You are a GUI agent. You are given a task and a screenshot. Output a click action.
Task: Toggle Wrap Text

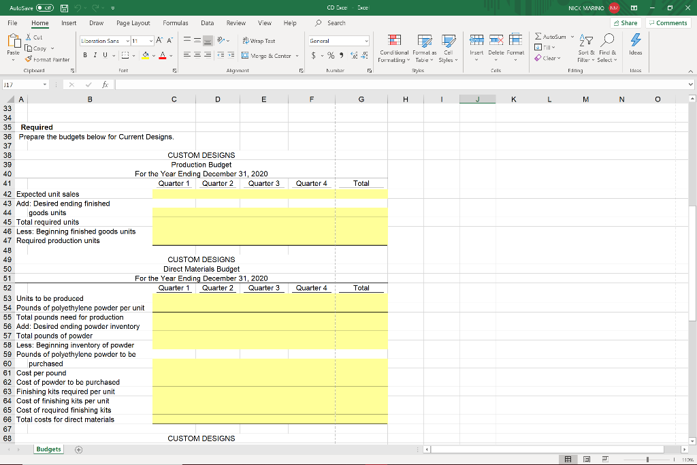click(259, 41)
